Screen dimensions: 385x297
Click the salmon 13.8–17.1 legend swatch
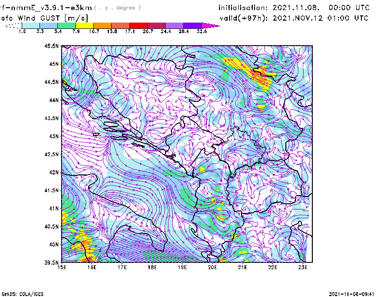pyautogui.click(x=121, y=25)
